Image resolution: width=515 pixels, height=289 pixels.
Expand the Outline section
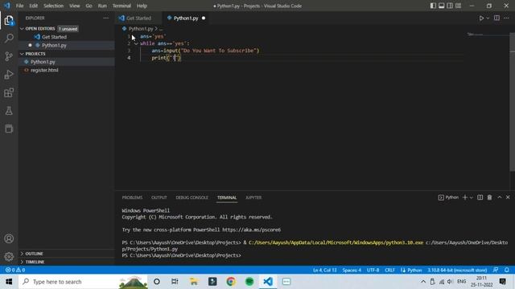point(66,254)
